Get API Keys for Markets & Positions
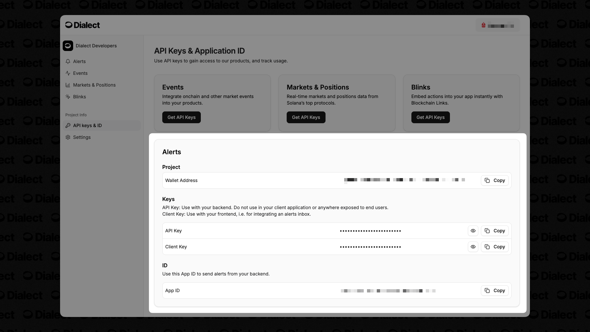The image size is (590, 332). (306, 117)
